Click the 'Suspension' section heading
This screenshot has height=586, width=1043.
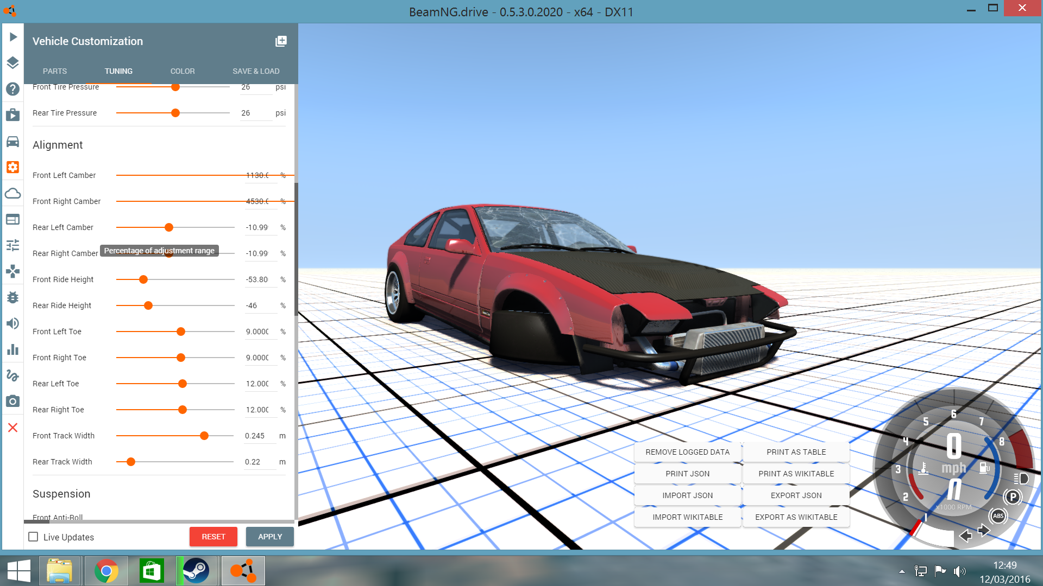click(61, 494)
